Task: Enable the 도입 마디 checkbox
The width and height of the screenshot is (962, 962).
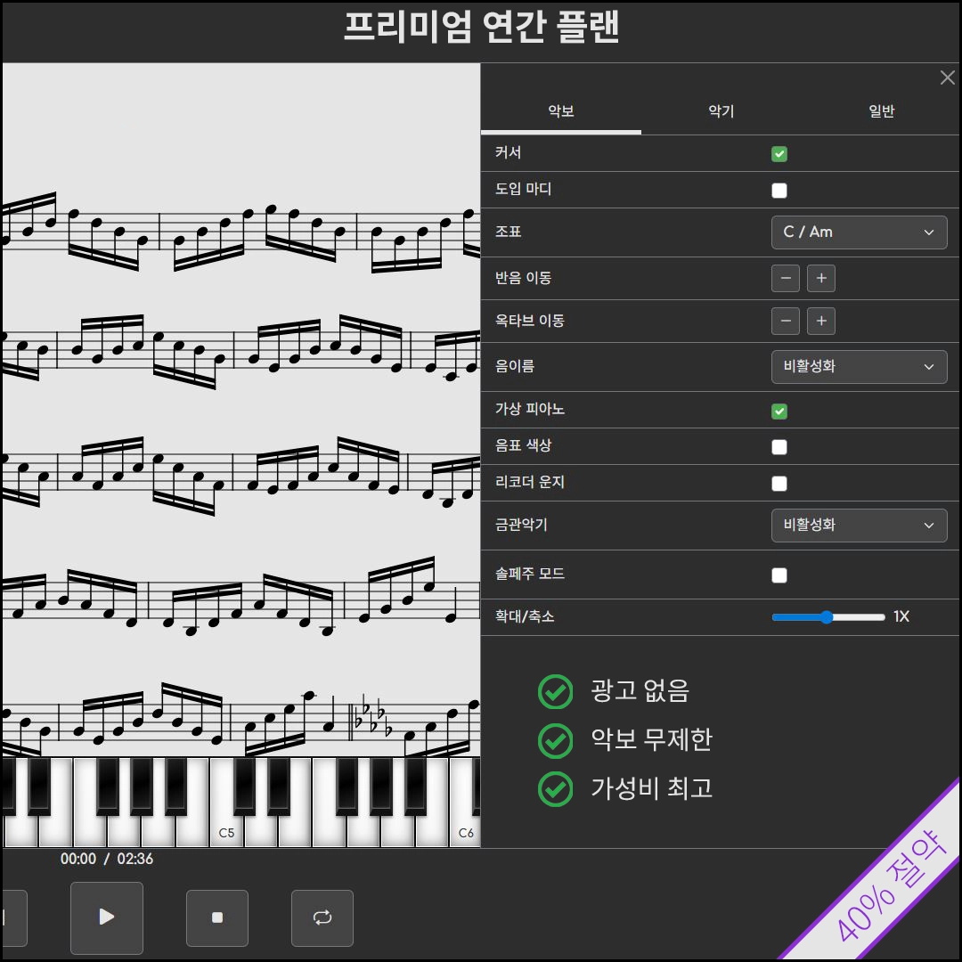Action: coord(779,191)
